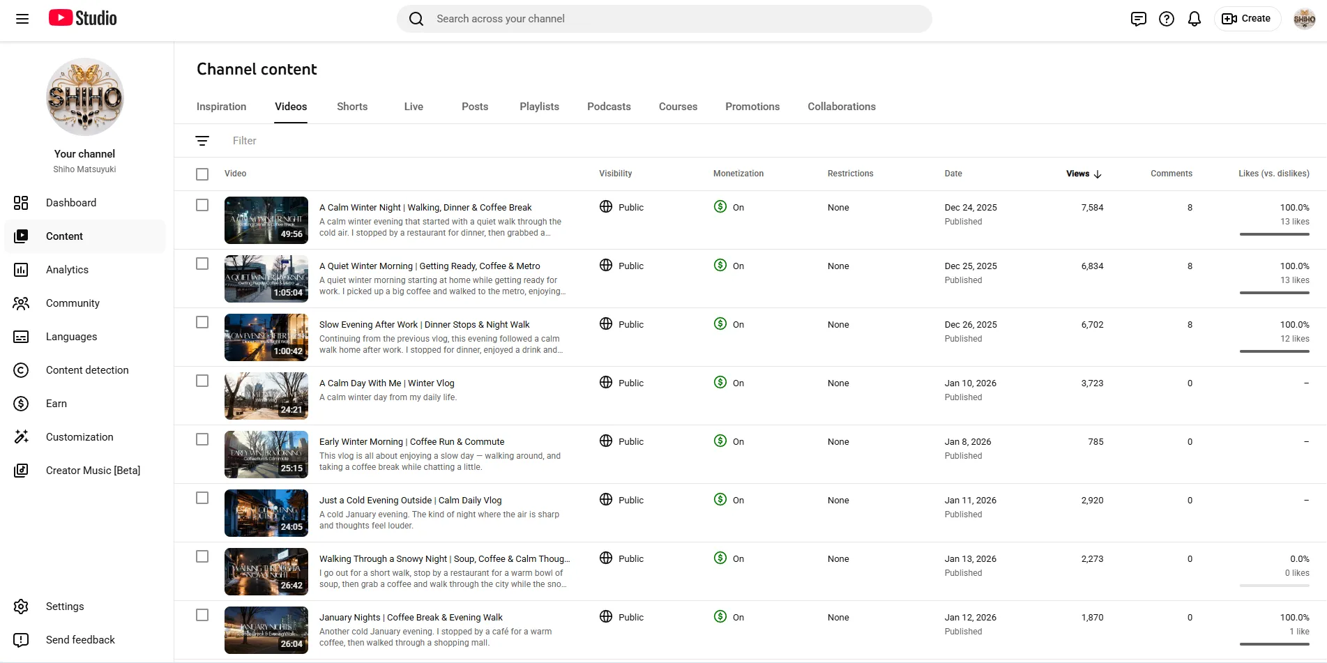Check the box for A Quiet Winter Morning video
The image size is (1327, 663).
click(202, 264)
